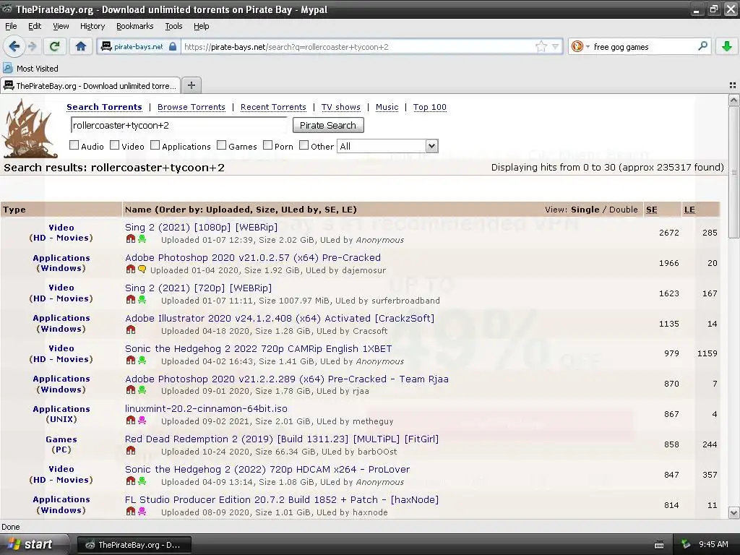Click the torrent search input field

point(179,125)
